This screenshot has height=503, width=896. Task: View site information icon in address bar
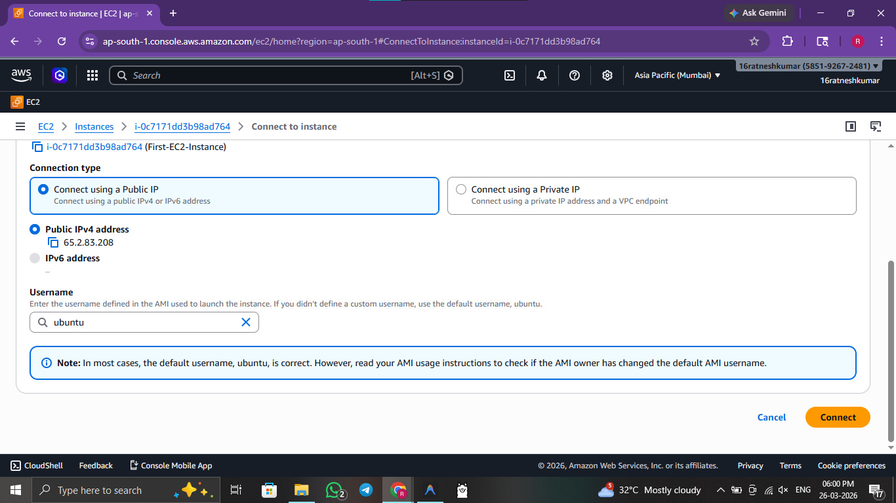(91, 41)
